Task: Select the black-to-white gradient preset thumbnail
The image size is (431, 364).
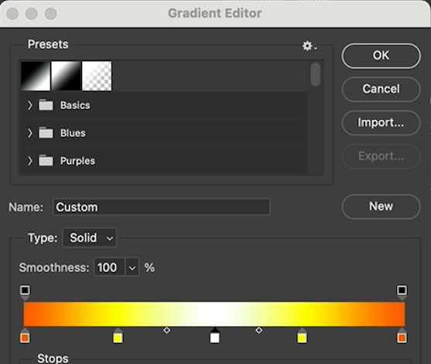Action: (36, 76)
